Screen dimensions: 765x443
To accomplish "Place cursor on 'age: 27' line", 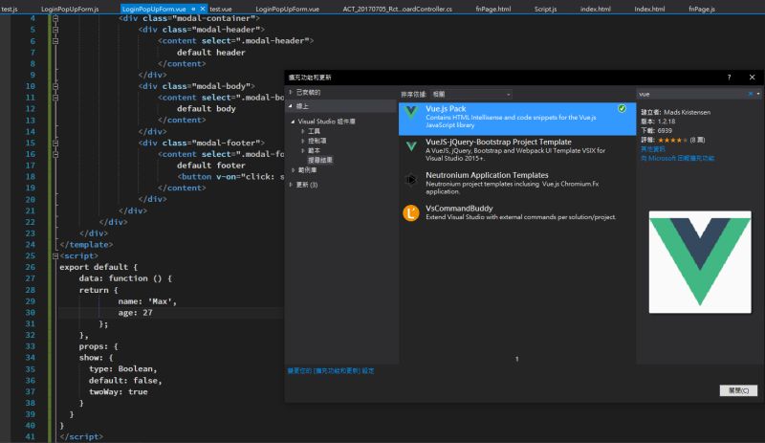I will pos(135,313).
